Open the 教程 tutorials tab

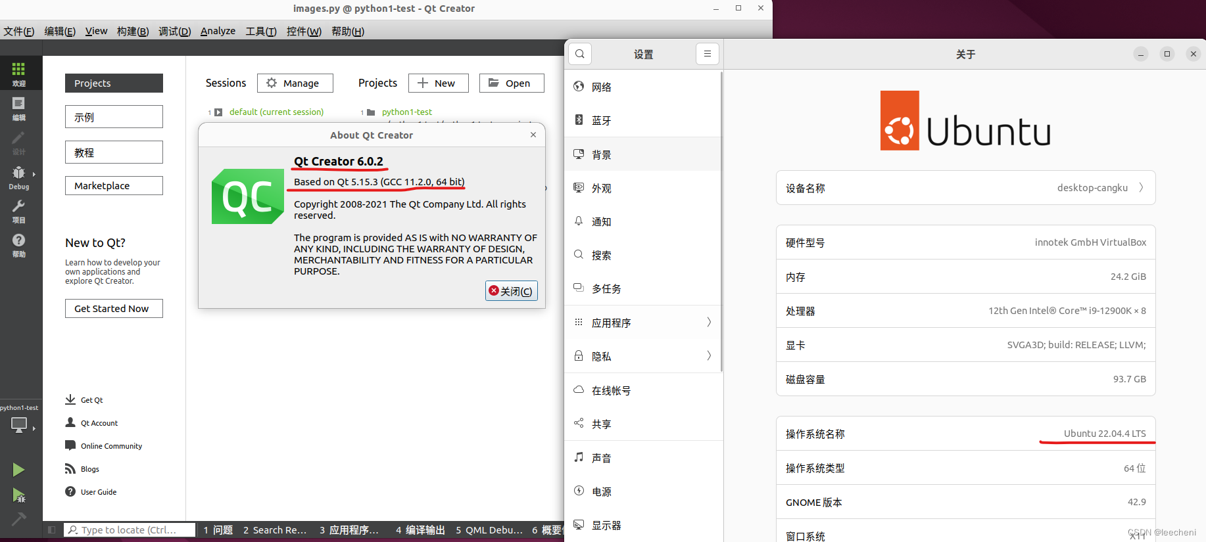coord(114,152)
